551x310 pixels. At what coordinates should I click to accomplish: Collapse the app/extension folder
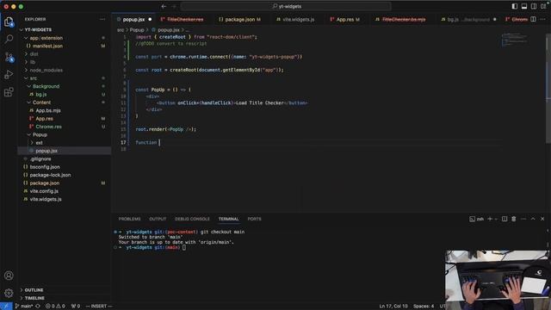click(x=46, y=38)
